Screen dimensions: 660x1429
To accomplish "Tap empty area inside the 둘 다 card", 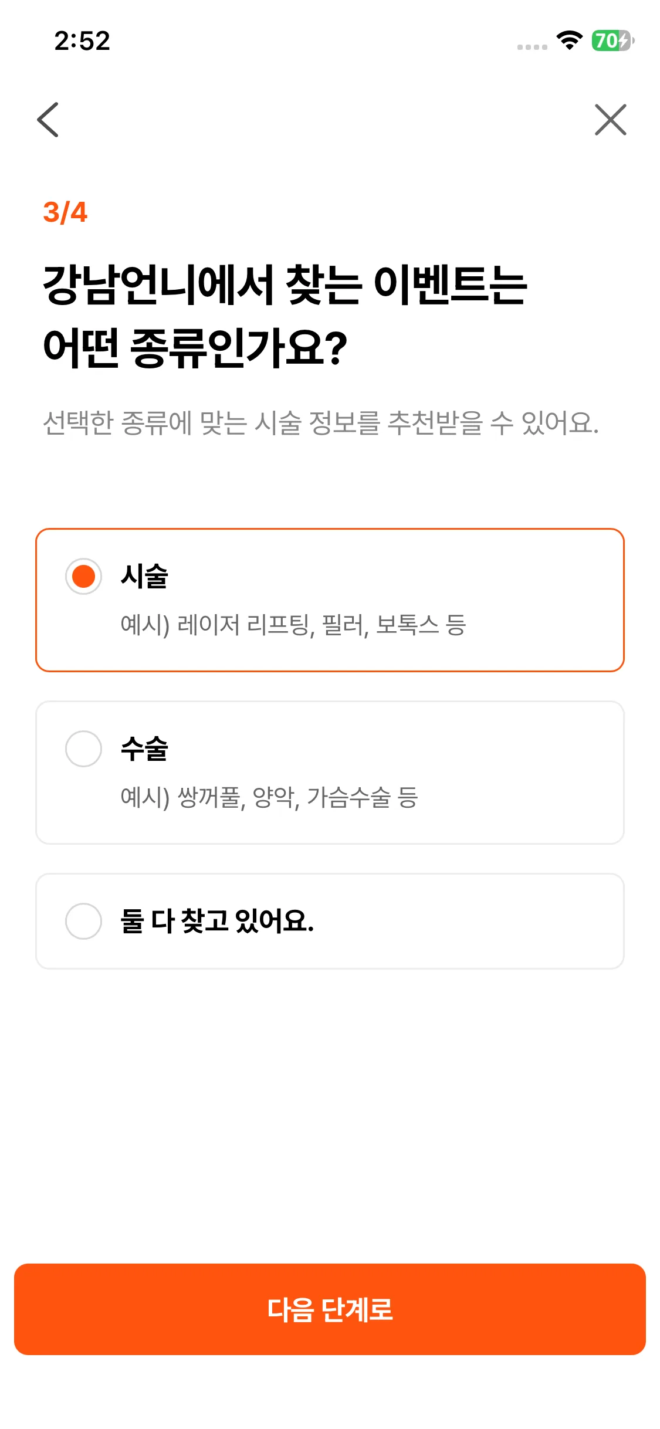I will [x=469, y=921].
